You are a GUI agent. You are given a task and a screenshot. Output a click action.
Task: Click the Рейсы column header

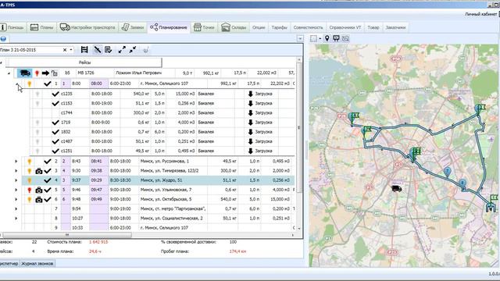point(84,62)
